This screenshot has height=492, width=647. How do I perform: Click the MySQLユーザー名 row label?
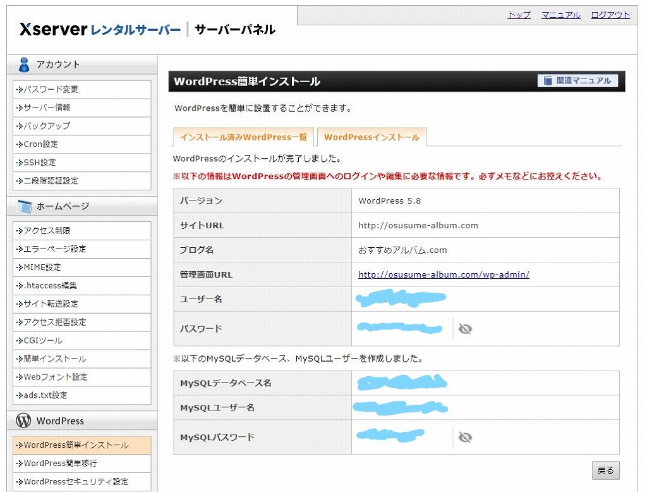(x=217, y=407)
